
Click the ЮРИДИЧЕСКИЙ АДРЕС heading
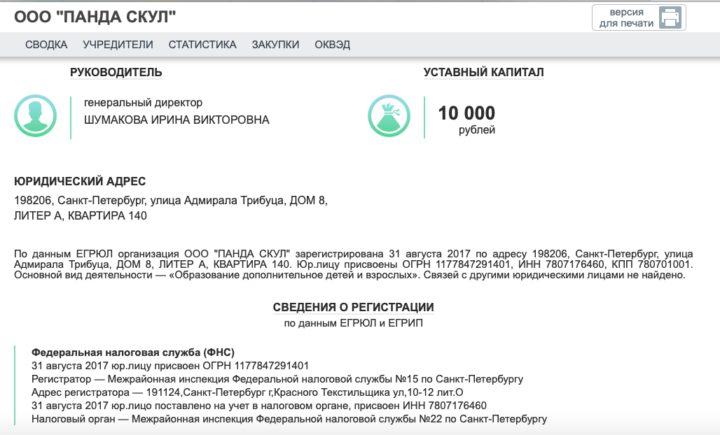(x=80, y=182)
